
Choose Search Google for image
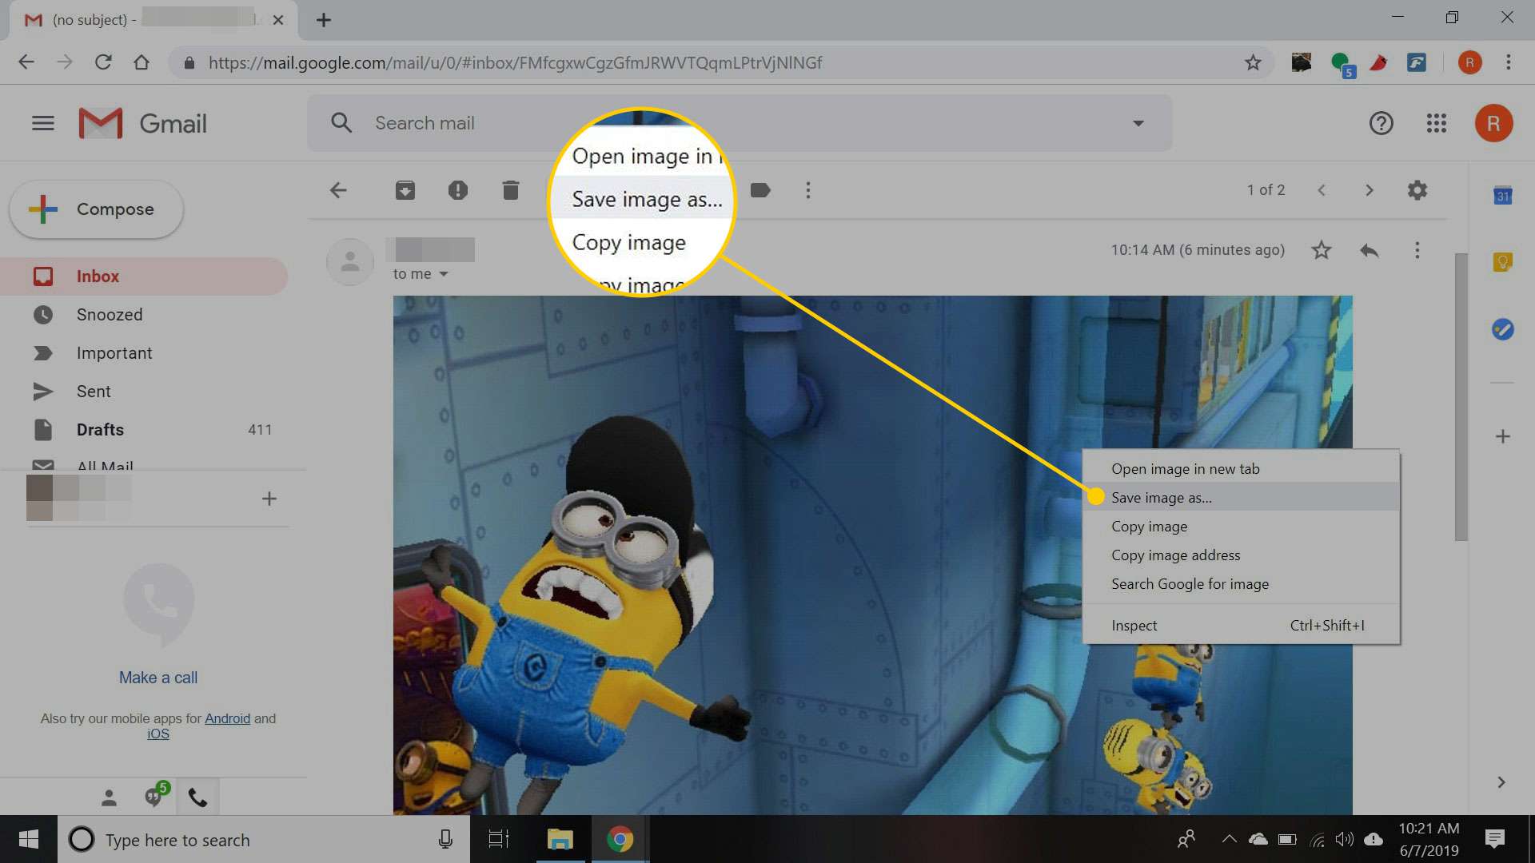pyautogui.click(x=1241, y=584)
